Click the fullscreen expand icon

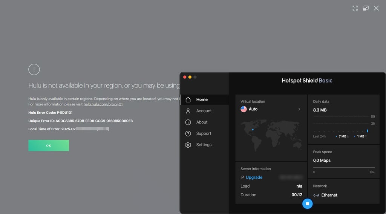point(355,8)
